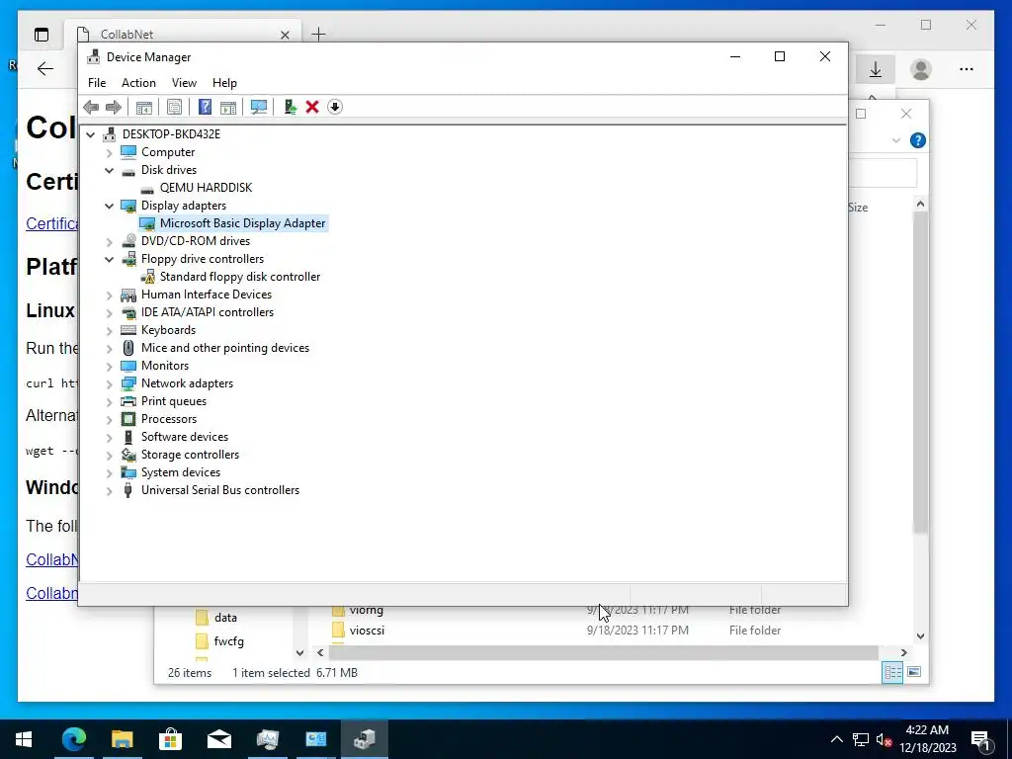Screen dimensions: 1012x759
Task: Click the blue help icon in File Explorer
Action: click(x=918, y=140)
